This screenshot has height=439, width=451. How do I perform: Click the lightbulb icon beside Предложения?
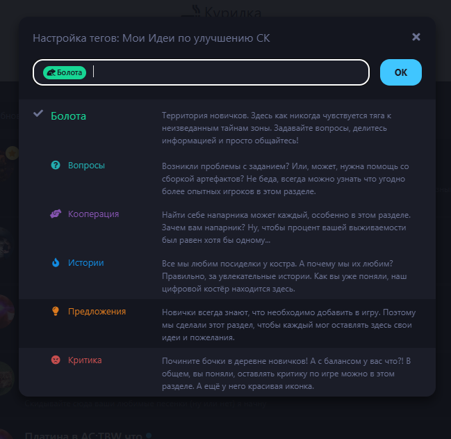point(56,311)
